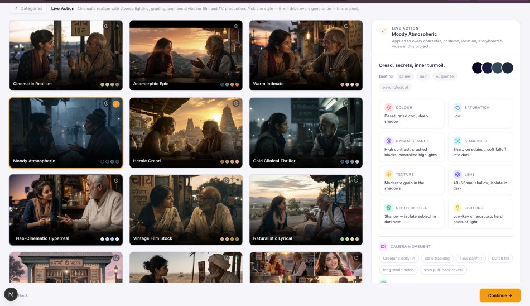The height and width of the screenshot is (306, 530).
Task: Click '40–65mm, shallow, isolate in dark' text
Action: [480, 185]
